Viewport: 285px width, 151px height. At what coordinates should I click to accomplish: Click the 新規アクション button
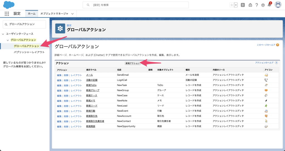click(x=132, y=63)
